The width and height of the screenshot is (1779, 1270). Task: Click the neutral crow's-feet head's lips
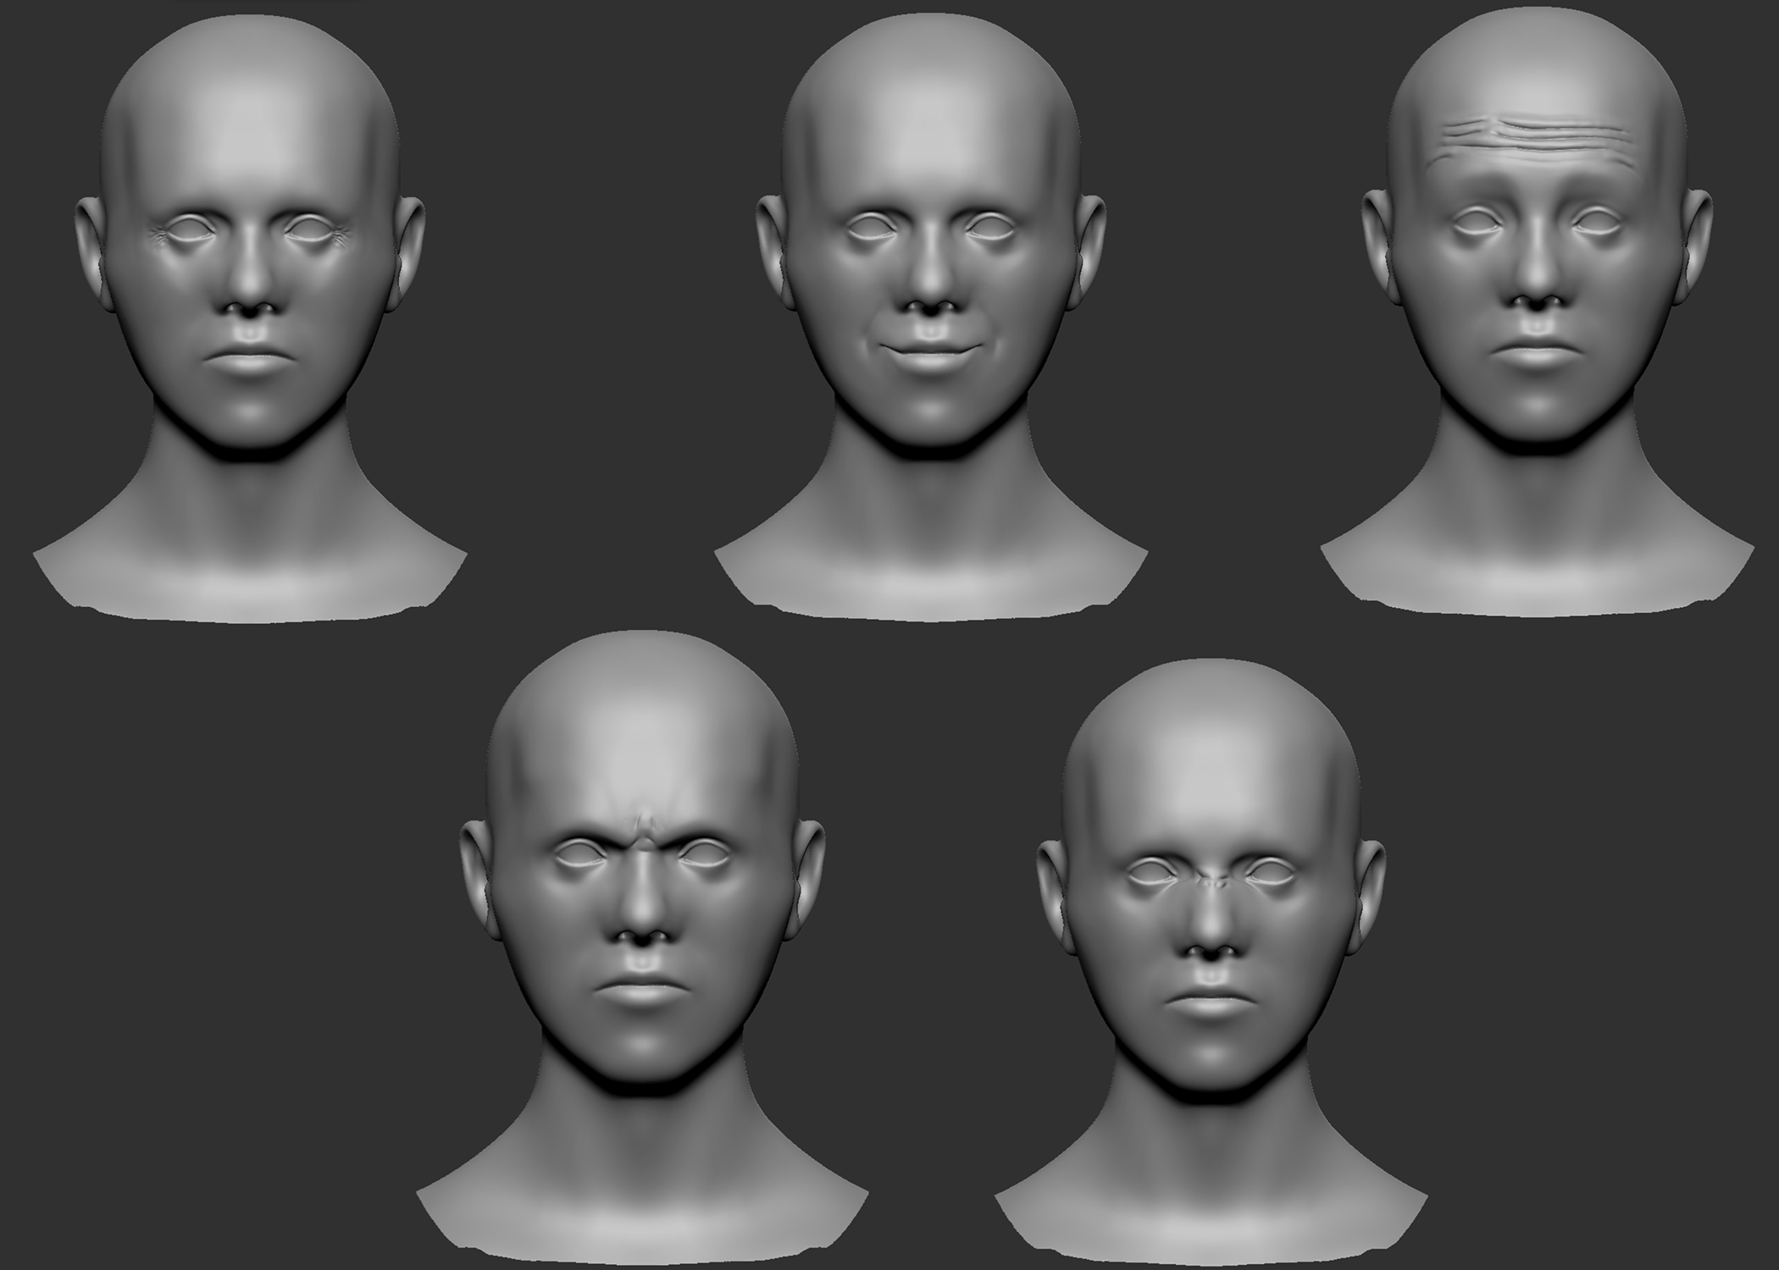point(247,362)
